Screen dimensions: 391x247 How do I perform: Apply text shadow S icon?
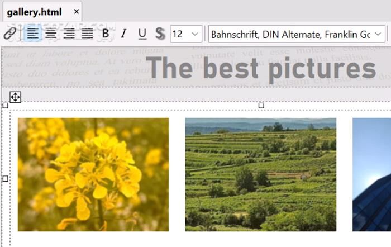pyautogui.click(x=160, y=34)
